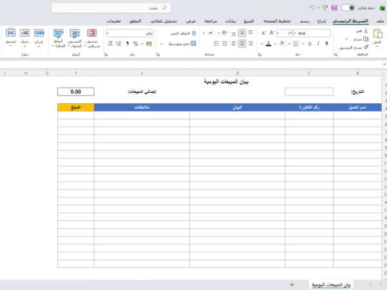
Task: Toggle the AutoSave (حفظ تلقائي) switch
Action: click(x=348, y=8)
